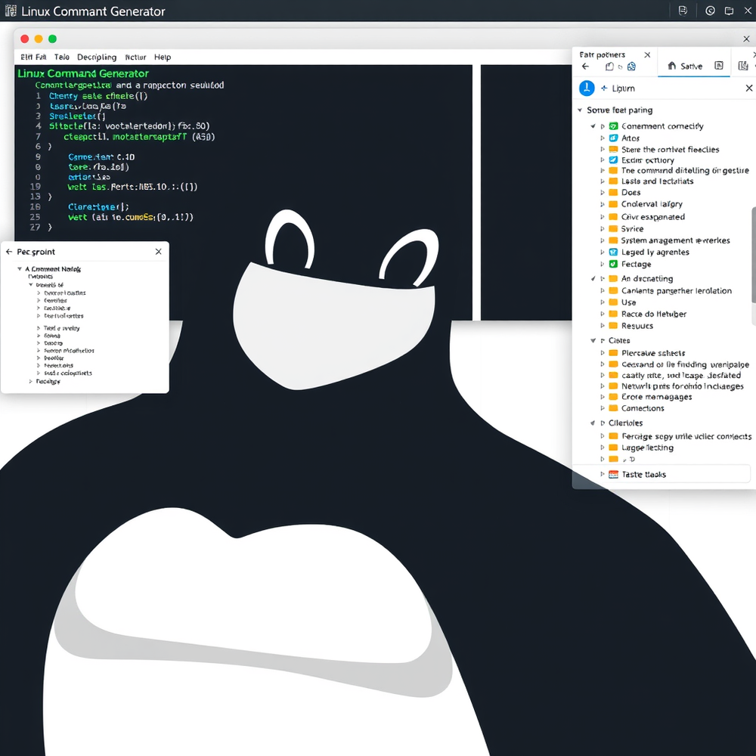
Task: Click the clipboard icon in the Fatr potners panel
Action: [x=609, y=66]
